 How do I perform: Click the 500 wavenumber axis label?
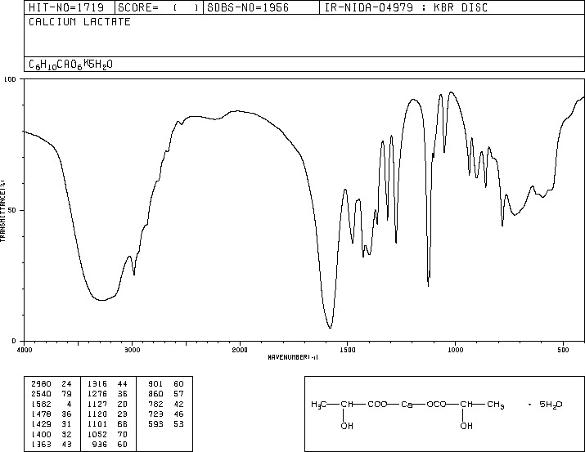click(563, 350)
